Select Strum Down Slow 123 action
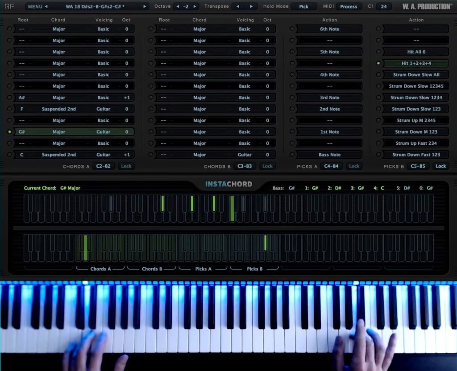Image resolution: width=457 pixels, height=371 pixels. click(x=416, y=109)
